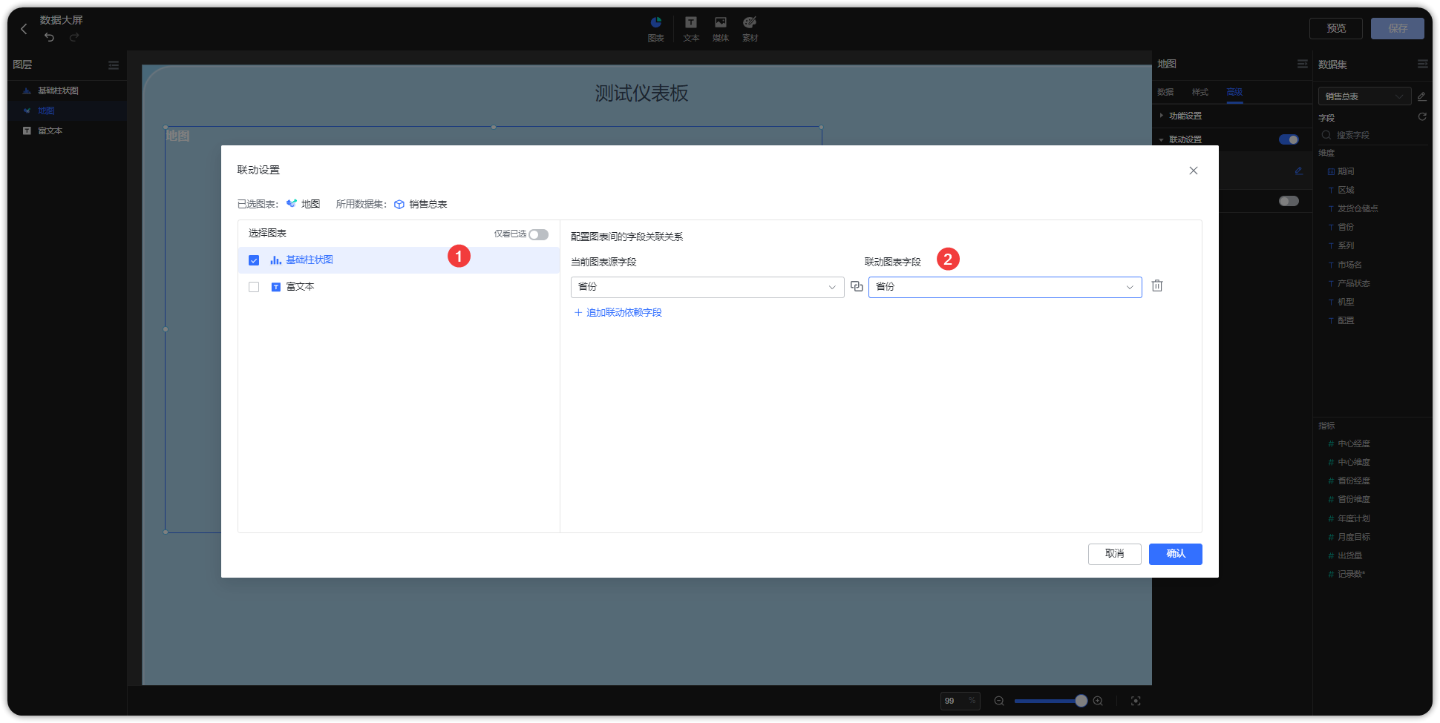The image size is (1440, 723).
Task: Open the 销售总表 dataset dropdown
Action: [x=1364, y=96]
